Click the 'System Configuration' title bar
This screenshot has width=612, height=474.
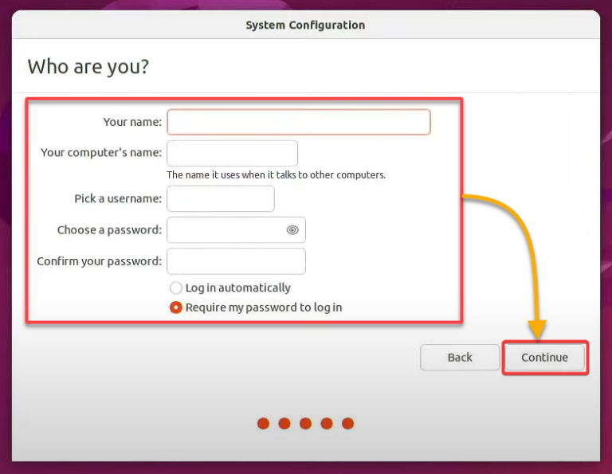pos(305,25)
